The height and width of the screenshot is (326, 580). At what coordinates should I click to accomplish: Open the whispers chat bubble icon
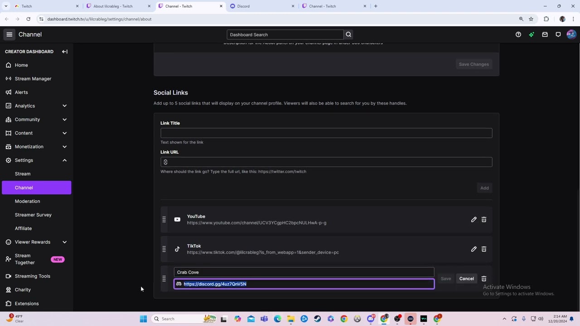pyautogui.click(x=558, y=34)
